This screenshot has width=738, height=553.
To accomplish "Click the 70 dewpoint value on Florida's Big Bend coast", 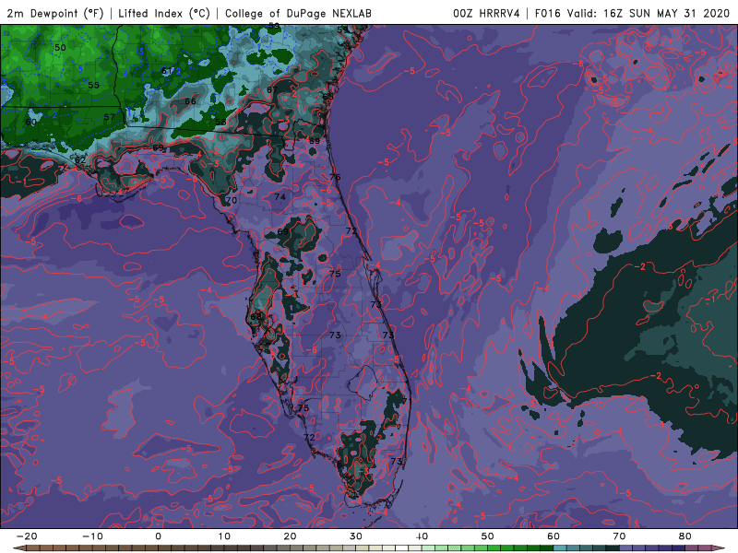I will pos(232,200).
